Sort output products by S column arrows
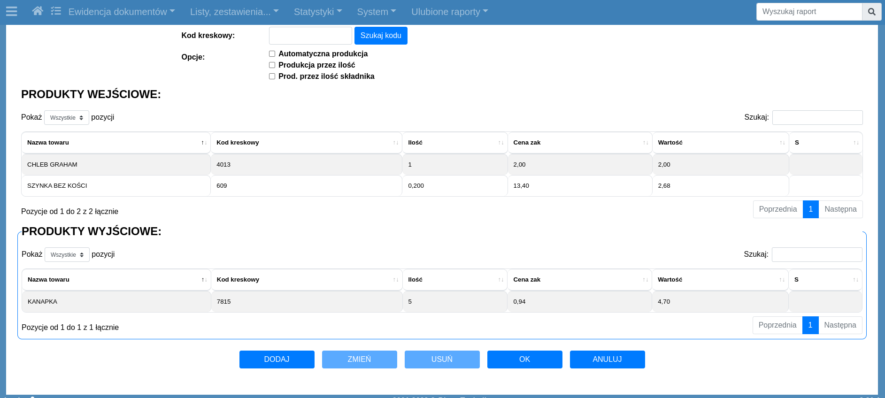 tap(855, 280)
